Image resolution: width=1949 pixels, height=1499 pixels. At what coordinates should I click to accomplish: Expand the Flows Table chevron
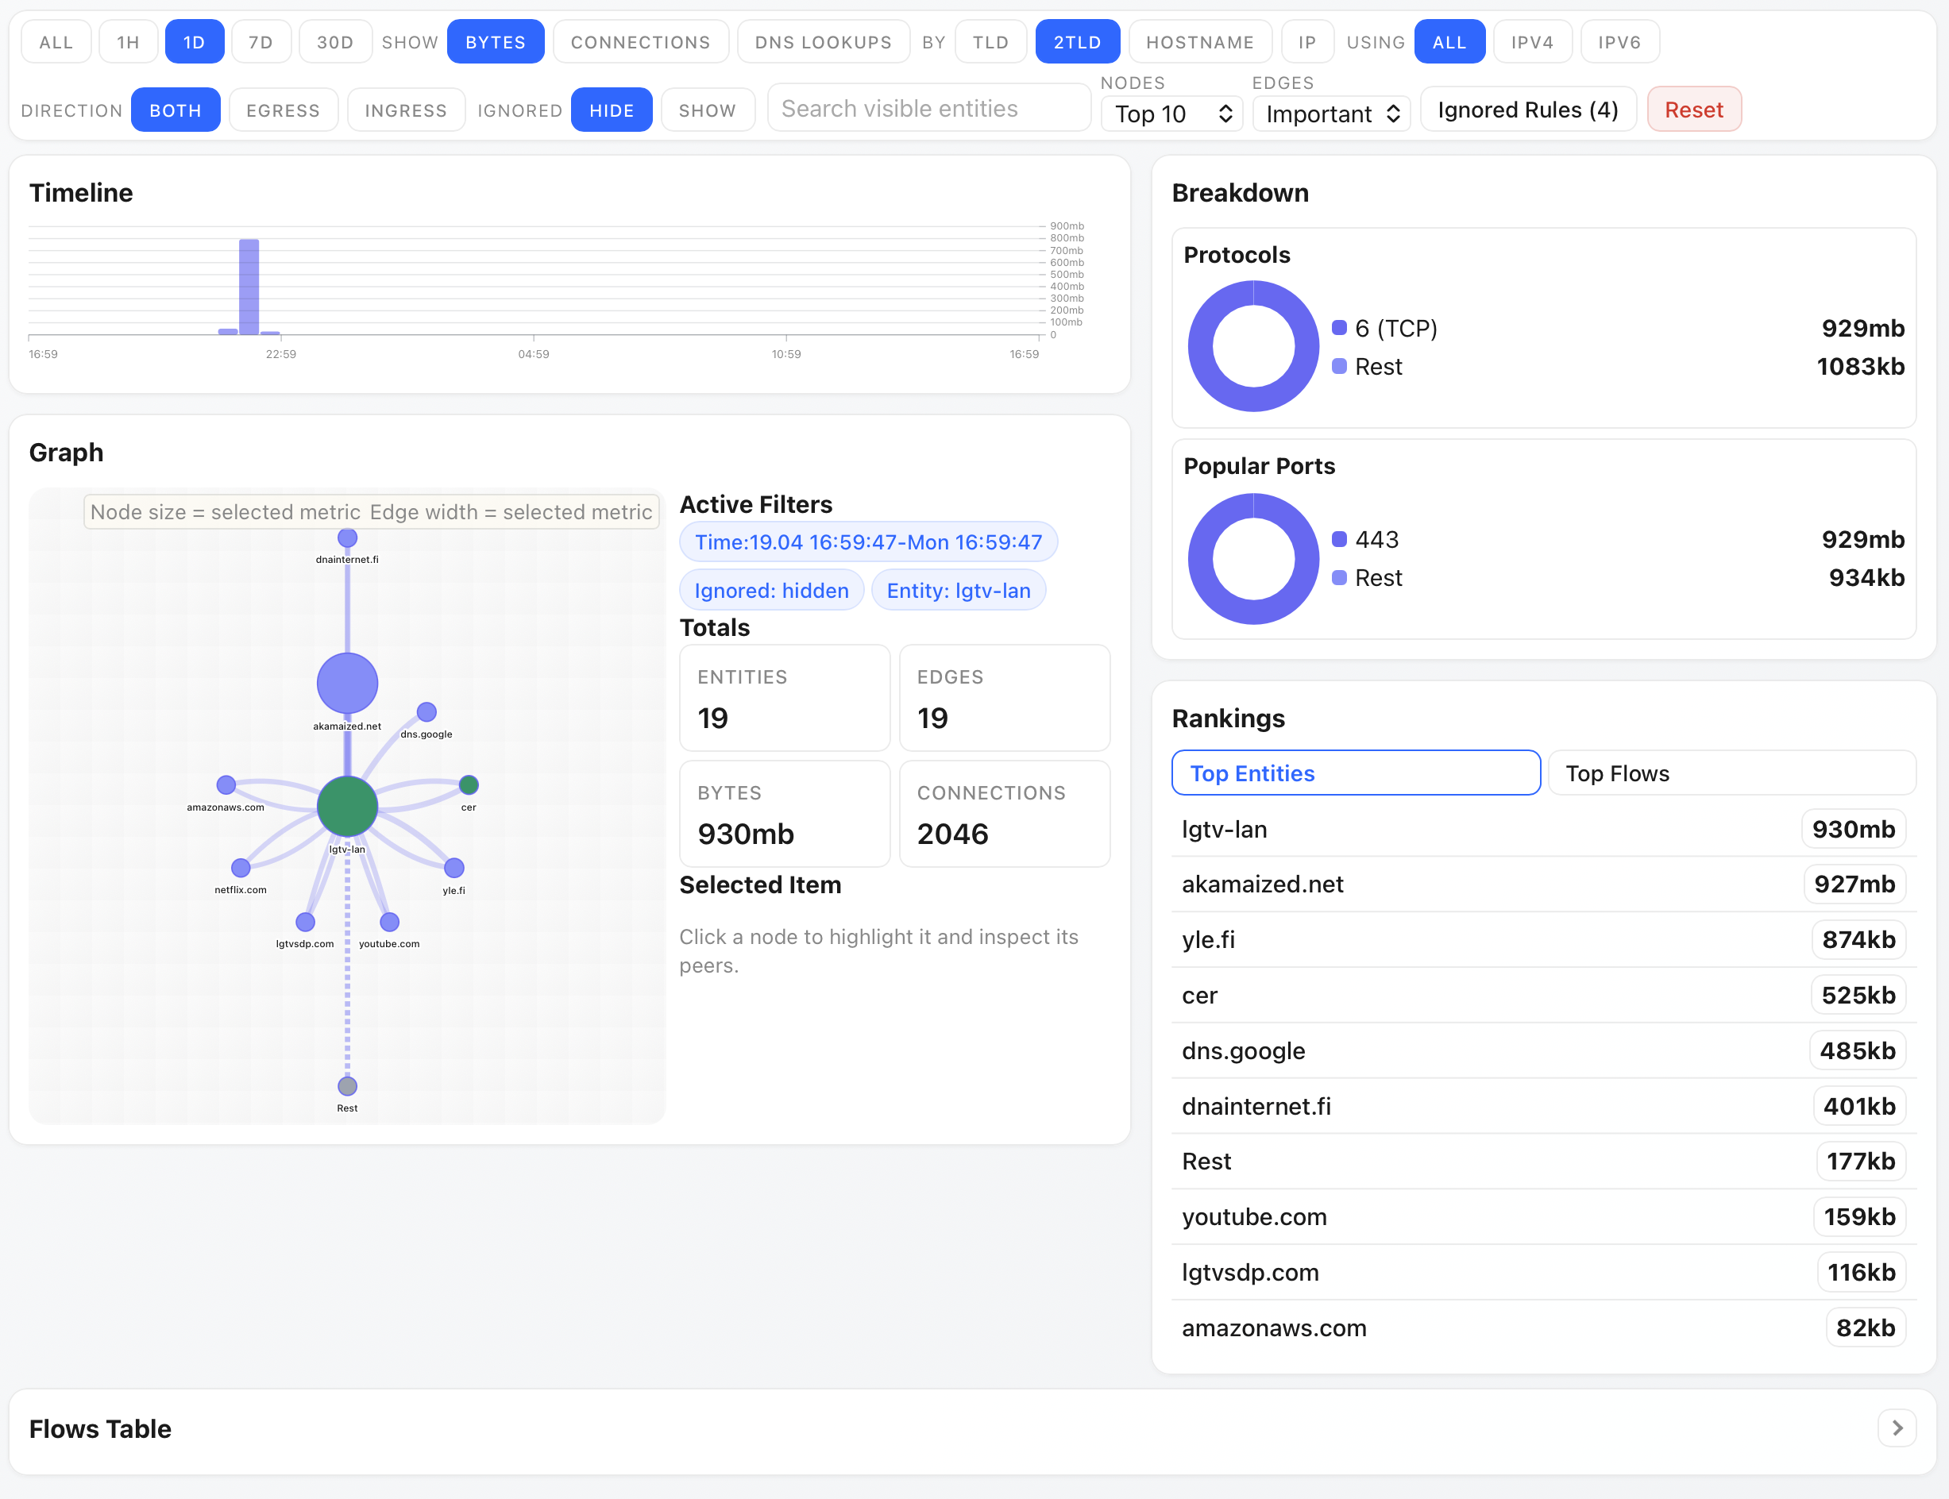pyautogui.click(x=1897, y=1428)
